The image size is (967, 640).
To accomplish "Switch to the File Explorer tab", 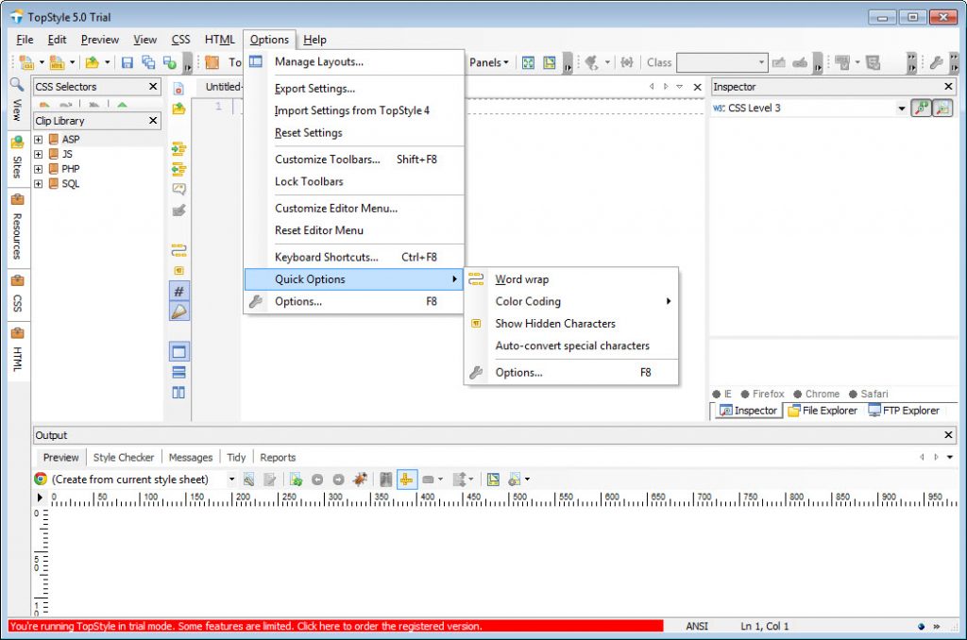I will pos(823,411).
